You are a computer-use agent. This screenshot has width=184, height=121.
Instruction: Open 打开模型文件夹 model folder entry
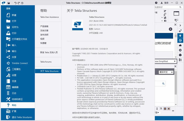point(18,39)
